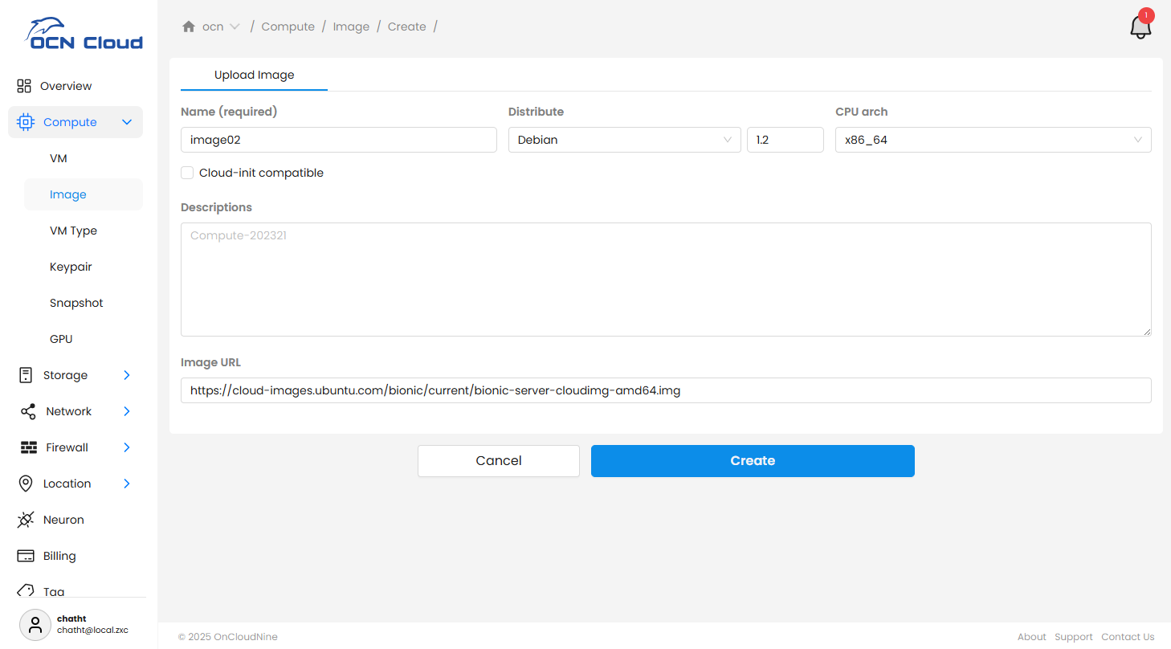Open GPU in sidebar
The image size is (1171, 649).
(x=61, y=339)
